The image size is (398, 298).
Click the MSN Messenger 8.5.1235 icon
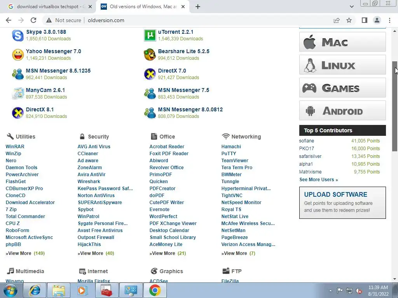18,74
